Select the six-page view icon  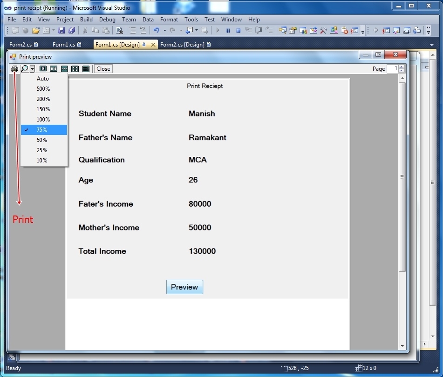point(86,68)
